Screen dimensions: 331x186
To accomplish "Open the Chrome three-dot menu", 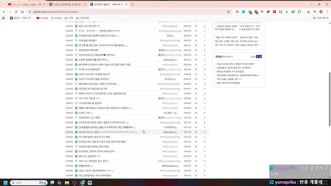I will tap(327, 12).
